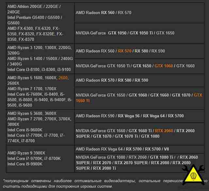209x191 pixels.
Task: Click the 'SUPER / RTX 2080 Ti' line
Action: [96, 168]
